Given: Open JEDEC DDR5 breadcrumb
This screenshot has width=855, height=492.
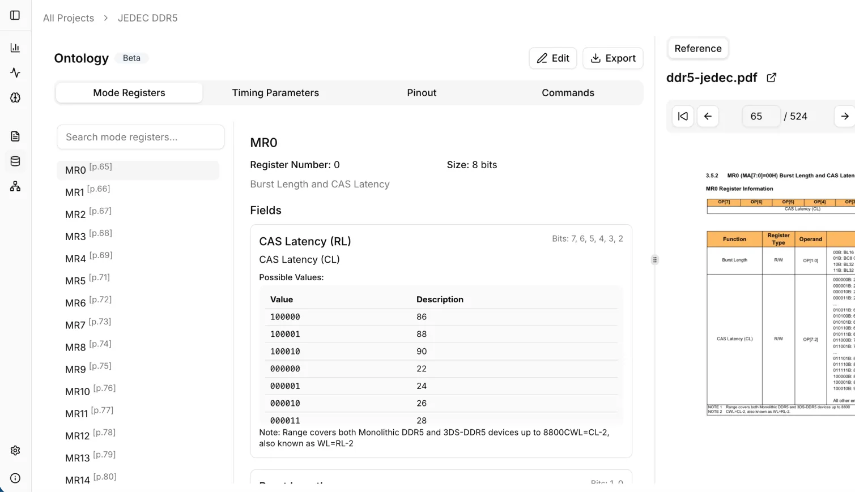Looking at the screenshot, I should point(147,18).
